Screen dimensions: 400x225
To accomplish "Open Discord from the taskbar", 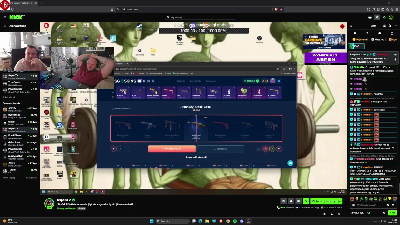I will click(242, 221).
